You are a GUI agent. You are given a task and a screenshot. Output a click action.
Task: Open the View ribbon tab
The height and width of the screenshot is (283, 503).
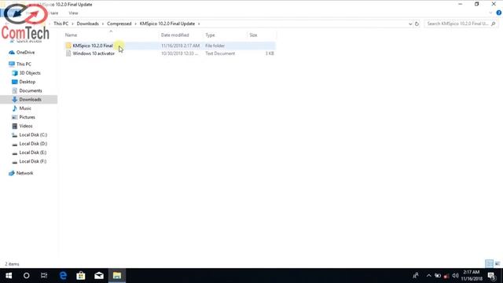click(x=73, y=13)
